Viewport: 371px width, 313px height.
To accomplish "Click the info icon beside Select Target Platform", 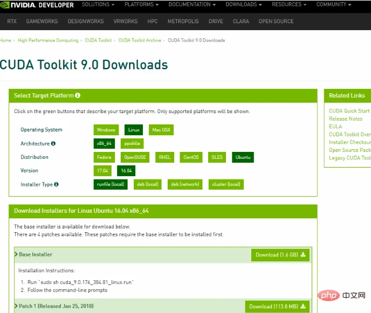I will [x=78, y=95].
